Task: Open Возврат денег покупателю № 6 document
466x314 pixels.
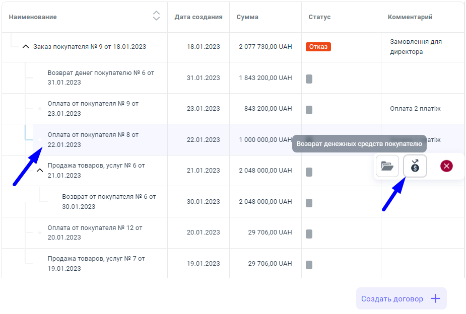Action: (x=101, y=77)
